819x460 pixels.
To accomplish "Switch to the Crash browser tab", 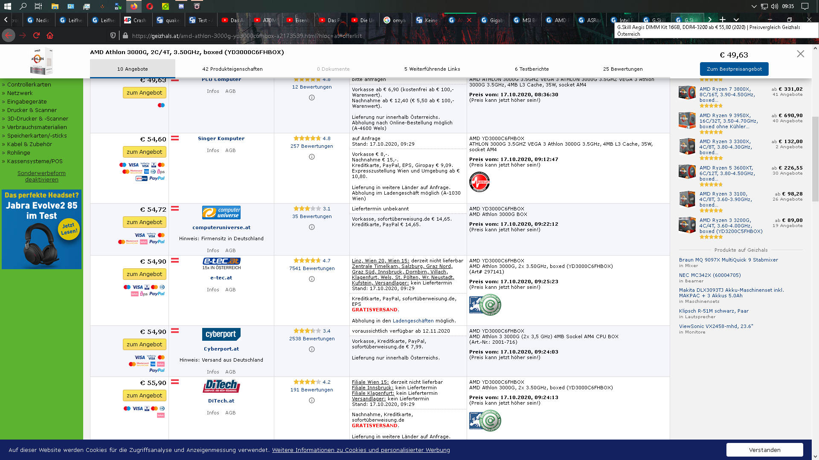I will coord(136,20).
